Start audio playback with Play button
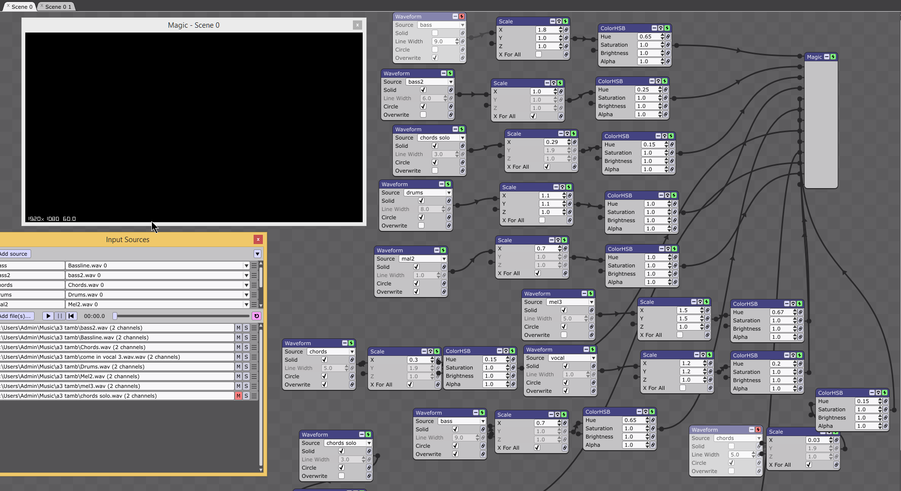The width and height of the screenshot is (901, 491). pyautogui.click(x=48, y=316)
